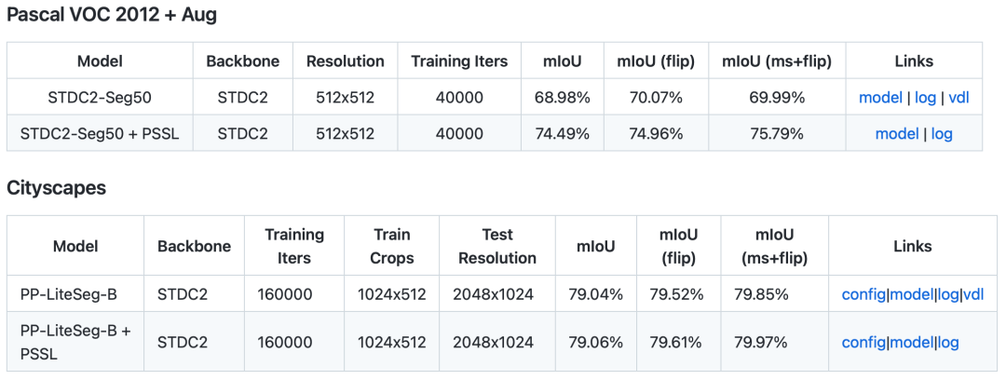Click config link for PP-LiteSeg-B + PSSL
This screenshot has height=380, width=1006.
coord(863,342)
